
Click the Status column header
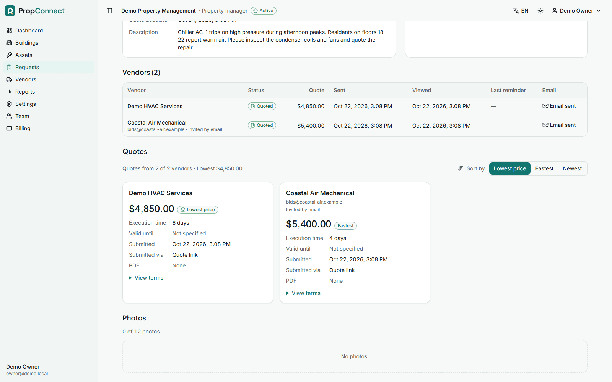pyautogui.click(x=256, y=90)
